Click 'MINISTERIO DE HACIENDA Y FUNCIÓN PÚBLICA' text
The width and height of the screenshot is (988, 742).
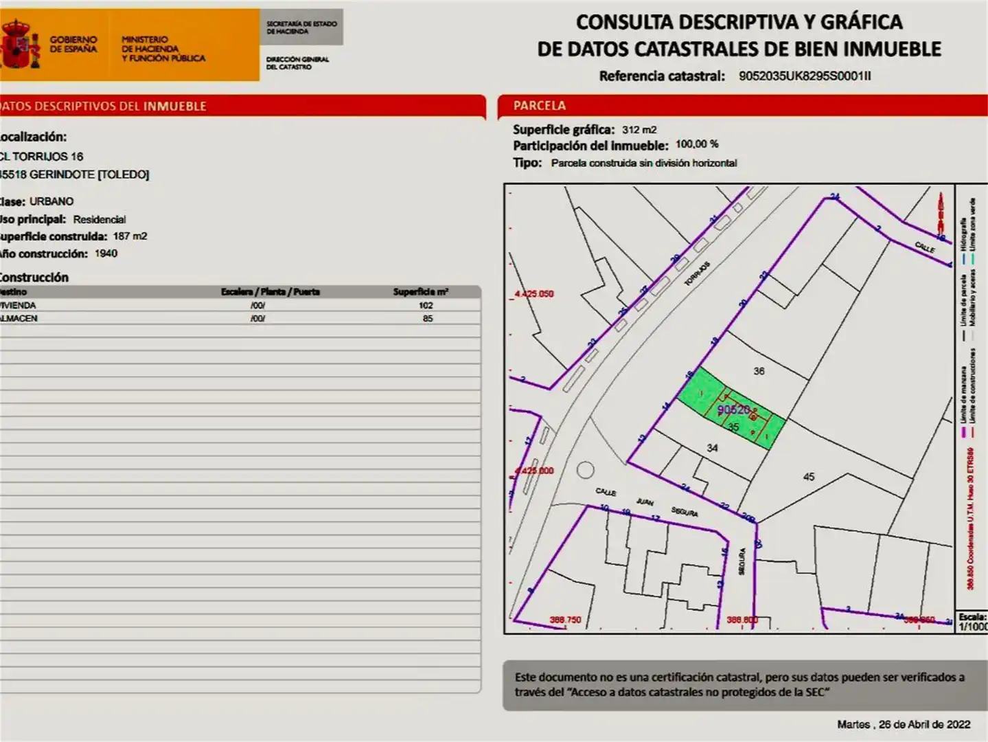(163, 49)
